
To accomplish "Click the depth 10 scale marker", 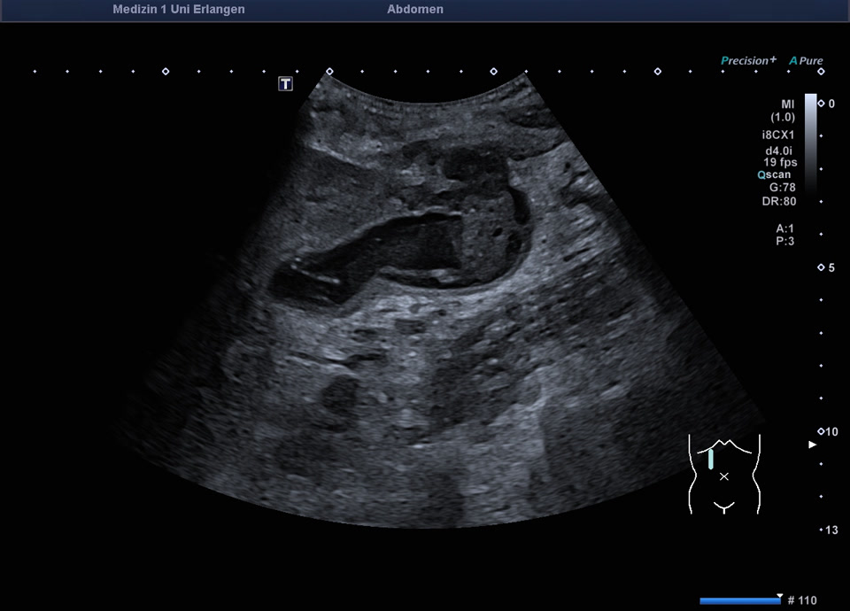I will pos(827,431).
